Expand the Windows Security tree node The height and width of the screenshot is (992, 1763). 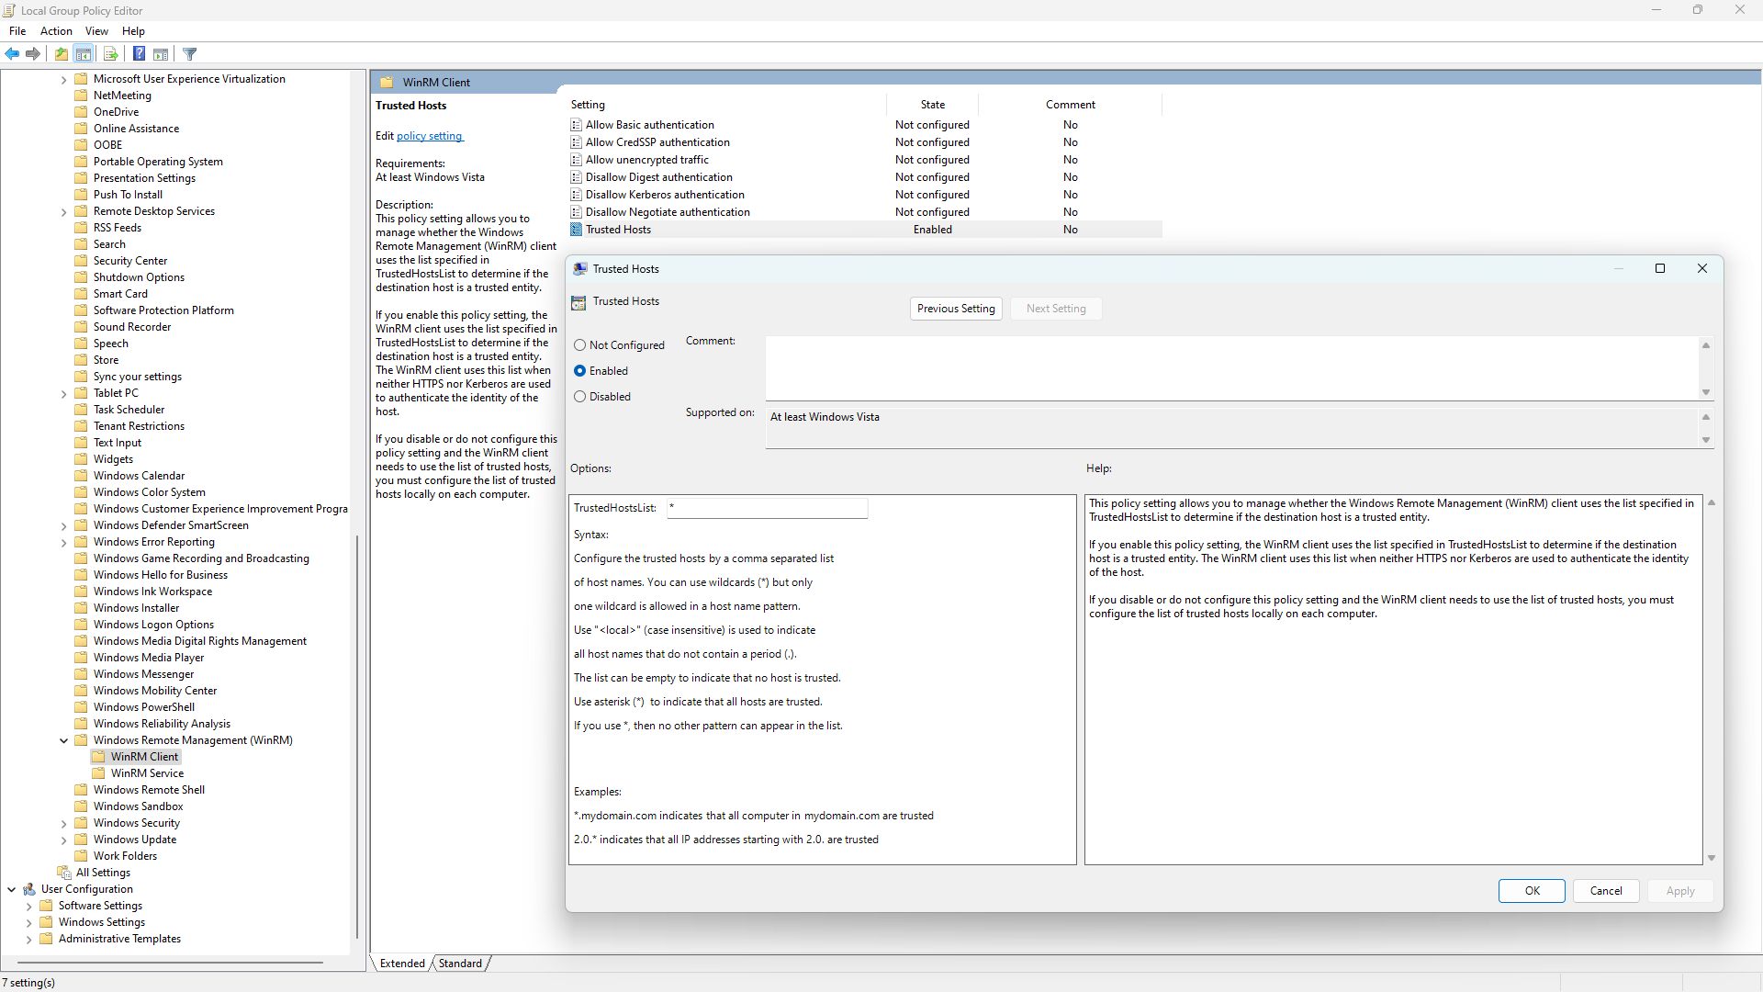click(x=63, y=824)
